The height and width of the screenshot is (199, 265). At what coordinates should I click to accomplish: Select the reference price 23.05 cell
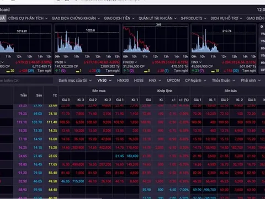53,156
